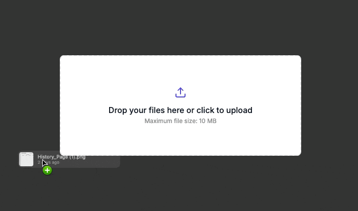Click the History_Page (1).png file name

(61, 157)
